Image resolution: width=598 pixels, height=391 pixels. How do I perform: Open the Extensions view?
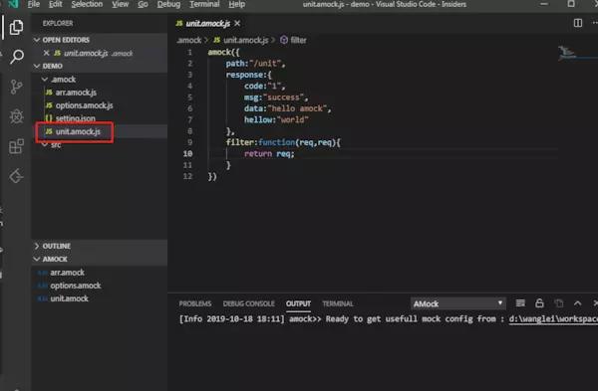(16, 146)
